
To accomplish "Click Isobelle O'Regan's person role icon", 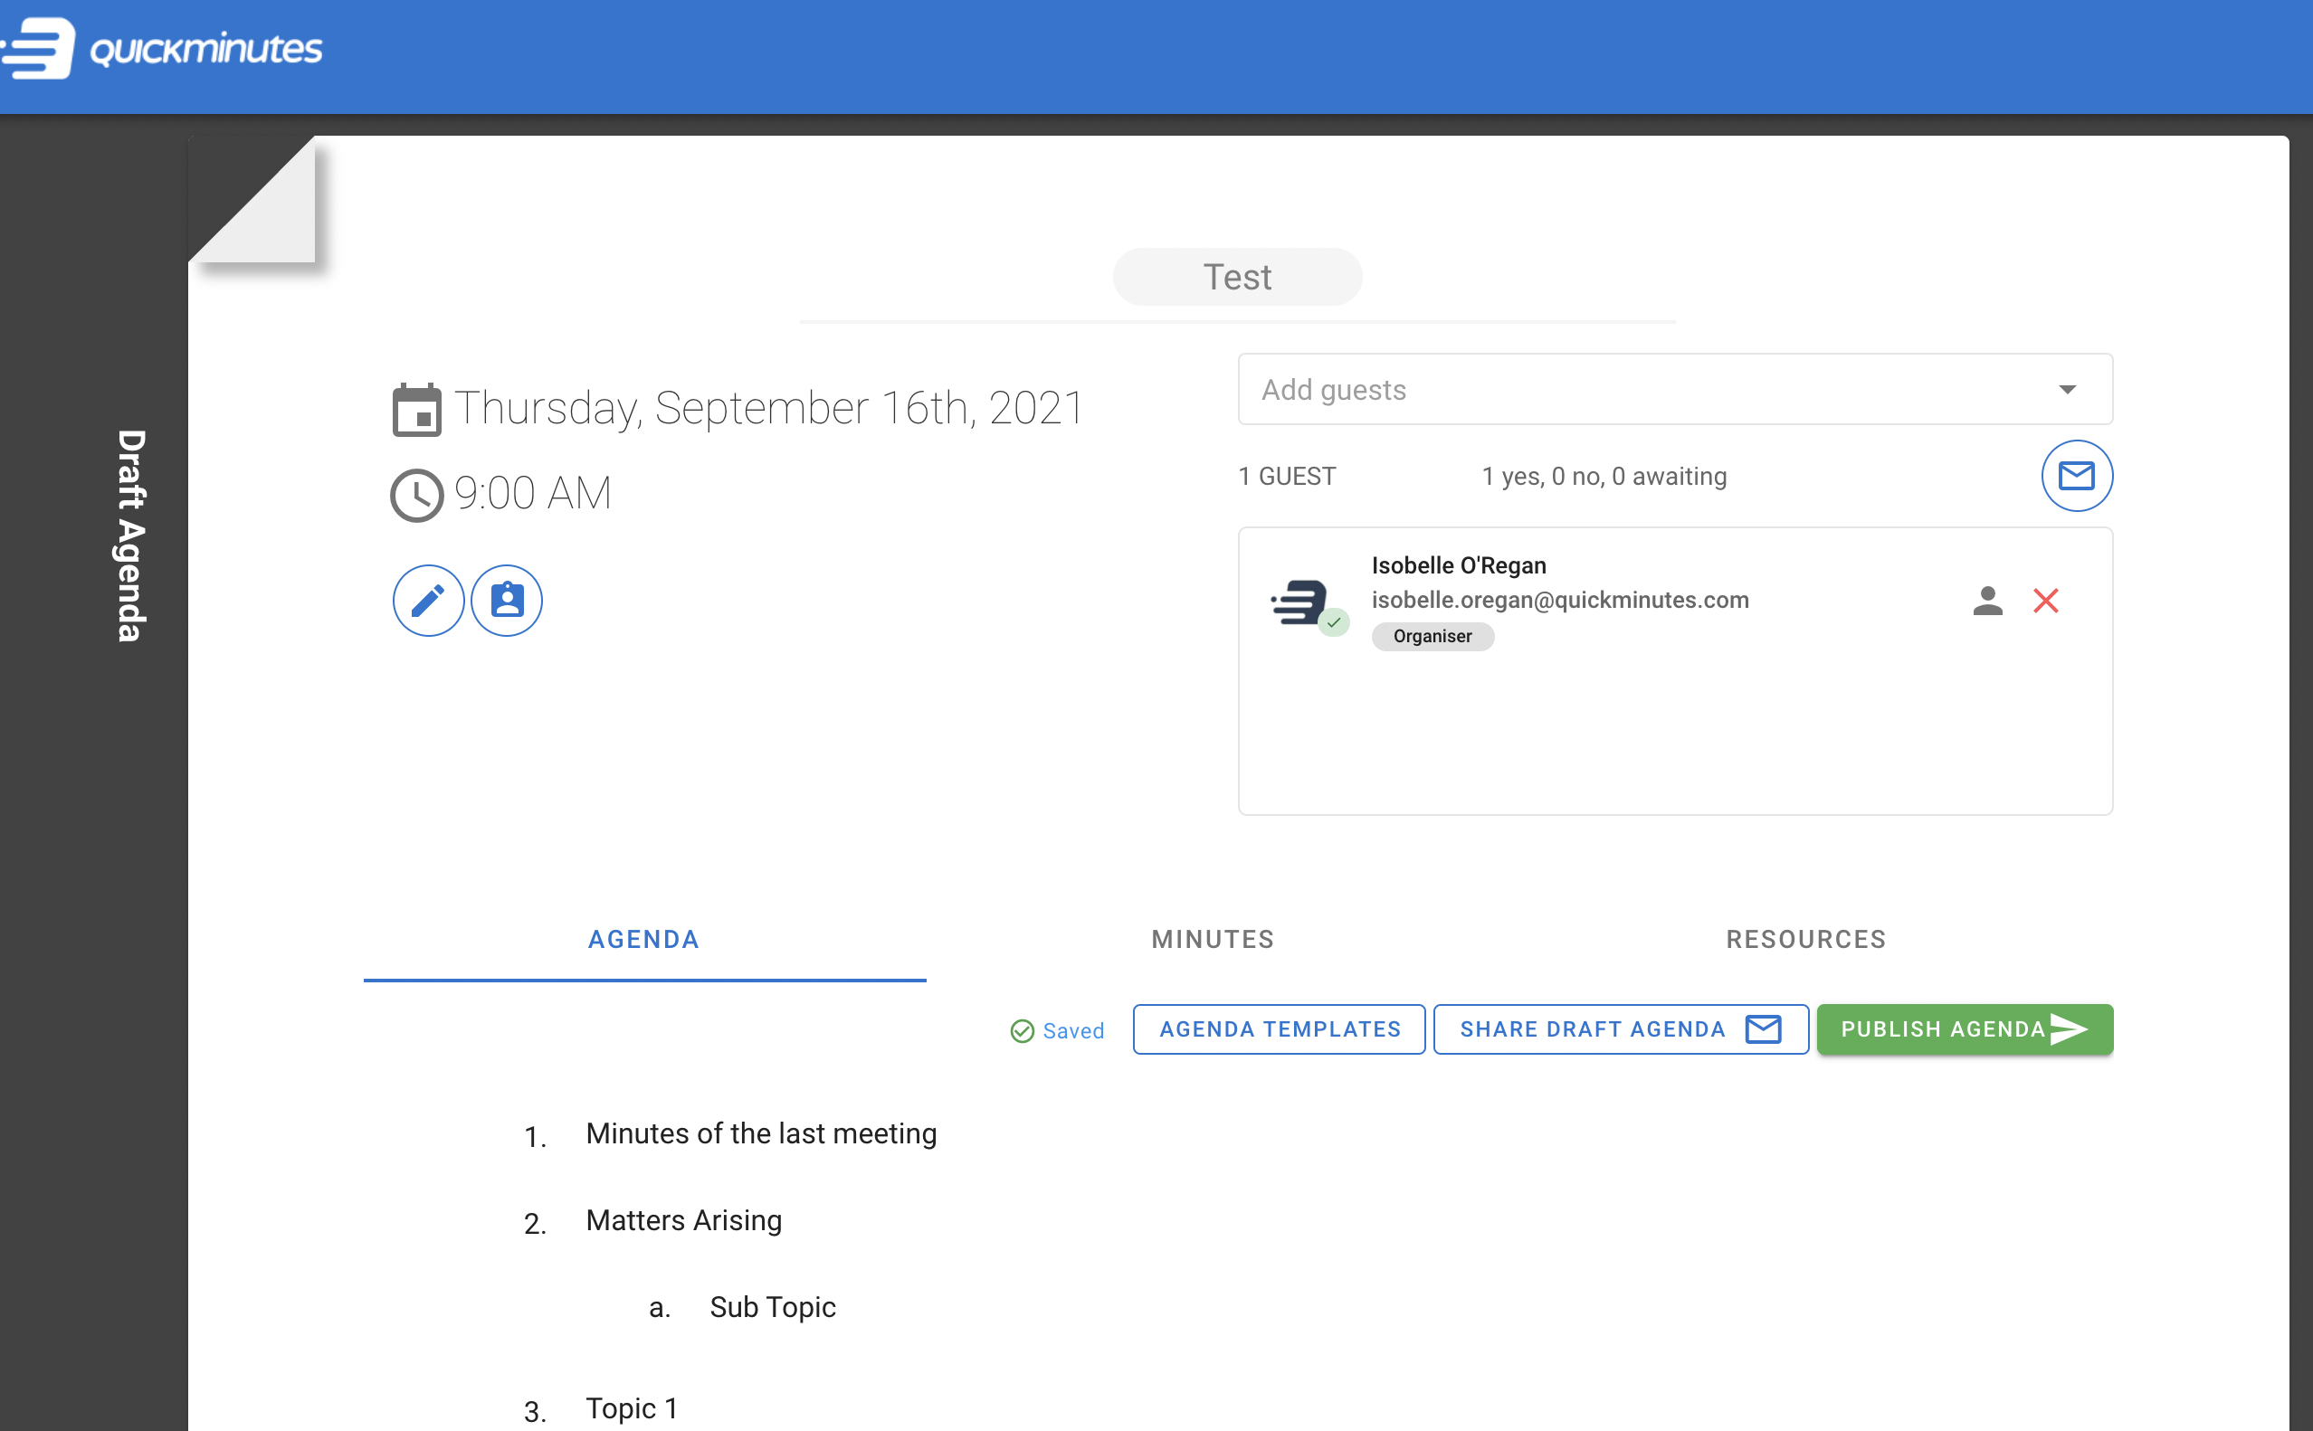I will tap(1987, 600).
